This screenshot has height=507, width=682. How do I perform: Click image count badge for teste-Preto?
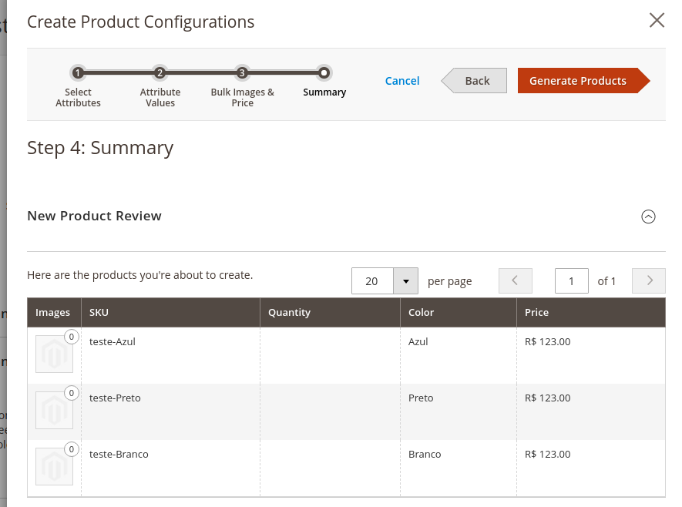pos(72,393)
